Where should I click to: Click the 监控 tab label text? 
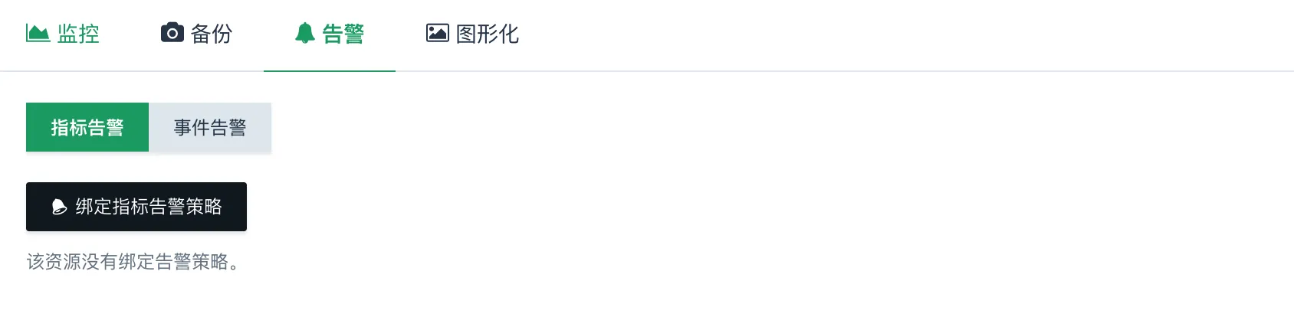[78, 34]
